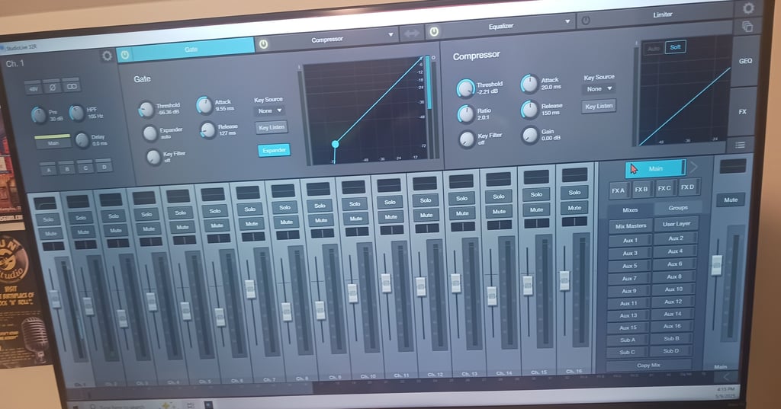This screenshot has height=409, width=781.
Task: Mute channel 16
Action: coord(574,208)
